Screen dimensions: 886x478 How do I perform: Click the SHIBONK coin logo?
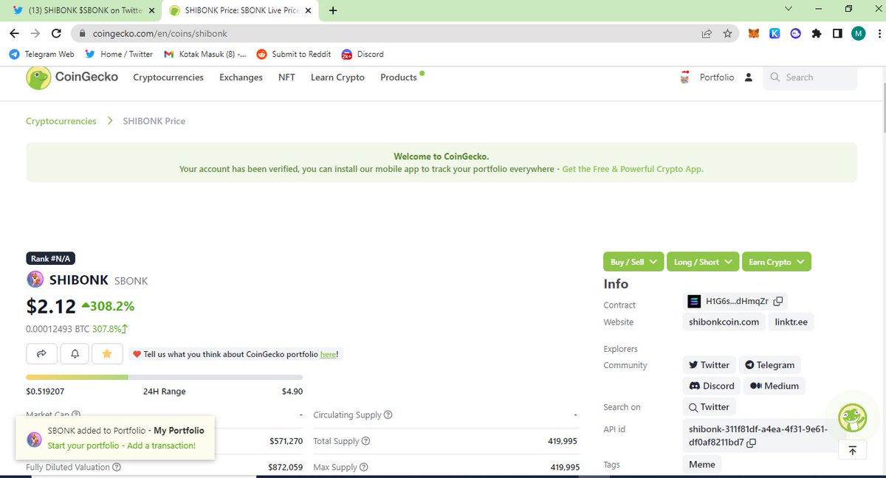point(35,280)
